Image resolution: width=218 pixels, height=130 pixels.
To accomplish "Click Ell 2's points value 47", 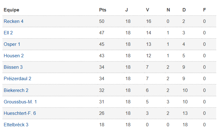I will click(x=102, y=33).
